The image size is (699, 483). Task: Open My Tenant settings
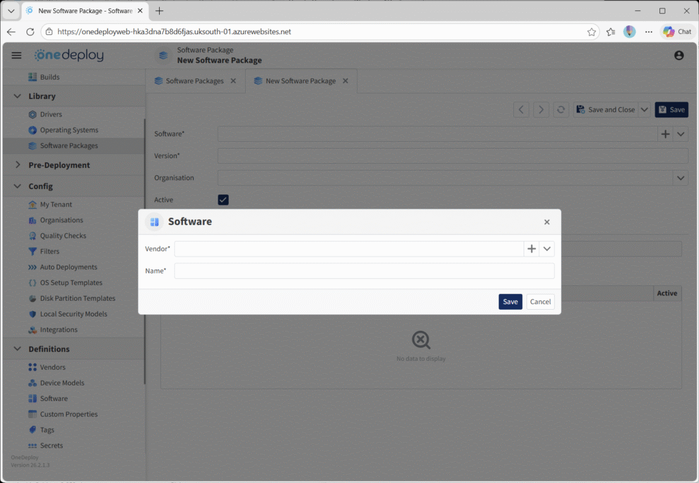56,205
